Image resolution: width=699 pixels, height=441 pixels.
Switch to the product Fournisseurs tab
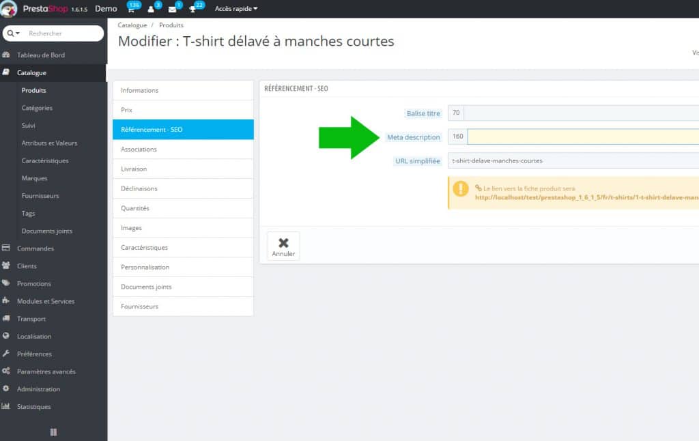183,307
